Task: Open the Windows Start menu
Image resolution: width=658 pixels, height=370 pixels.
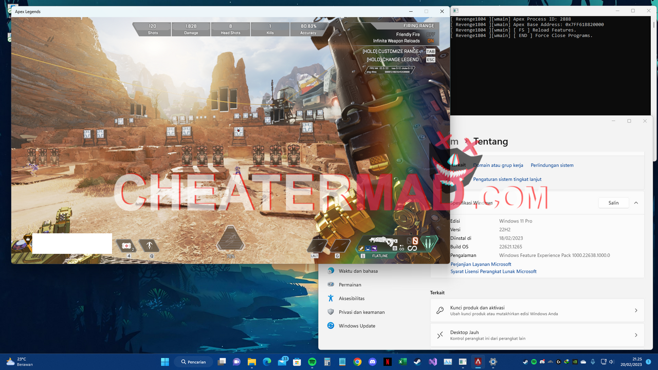Action: coord(165,362)
